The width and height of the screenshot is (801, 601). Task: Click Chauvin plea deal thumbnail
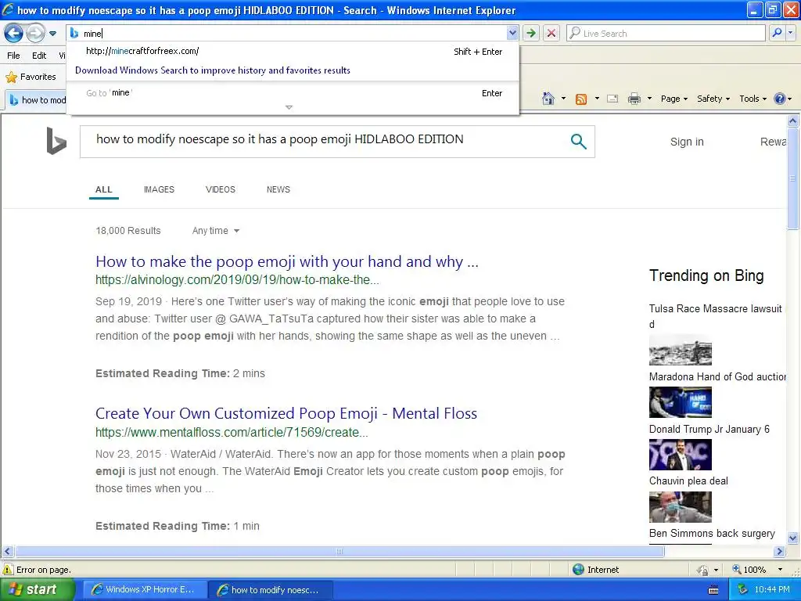pyautogui.click(x=680, y=507)
